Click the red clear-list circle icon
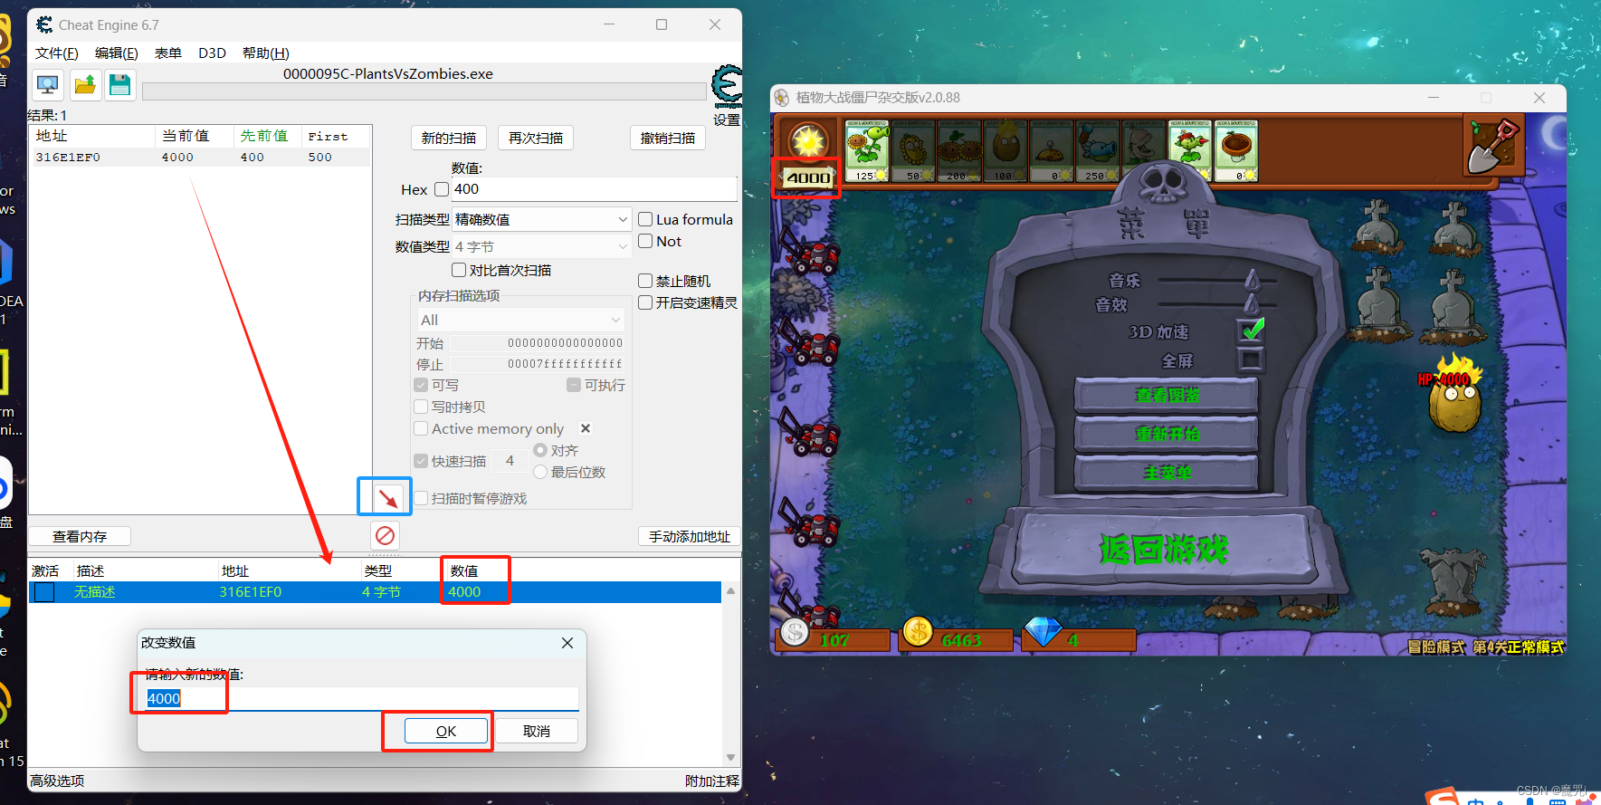The width and height of the screenshot is (1601, 805). [x=385, y=535]
